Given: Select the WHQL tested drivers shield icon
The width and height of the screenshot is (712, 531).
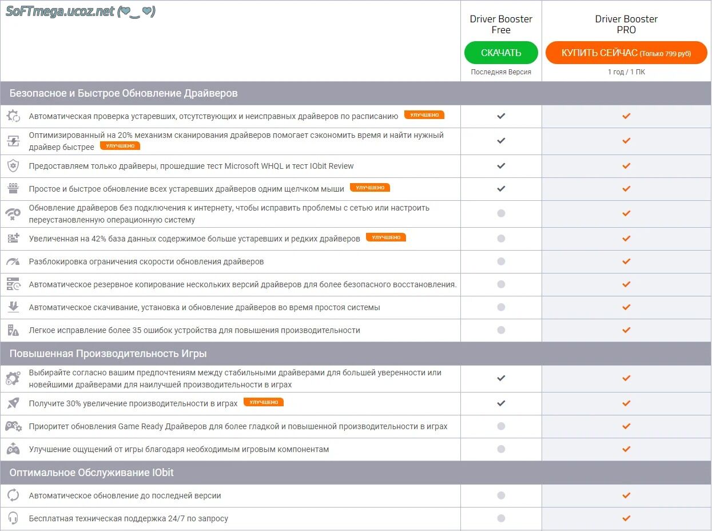Looking at the screenshot, I should click(13, 166).
